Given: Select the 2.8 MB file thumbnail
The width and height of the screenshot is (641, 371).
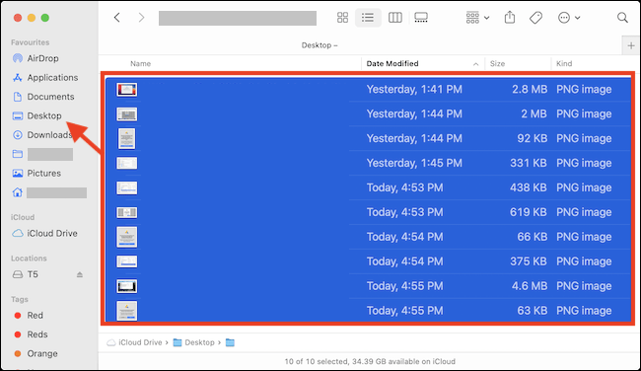Looking at the screenshot, I should (x=127, y=90).
